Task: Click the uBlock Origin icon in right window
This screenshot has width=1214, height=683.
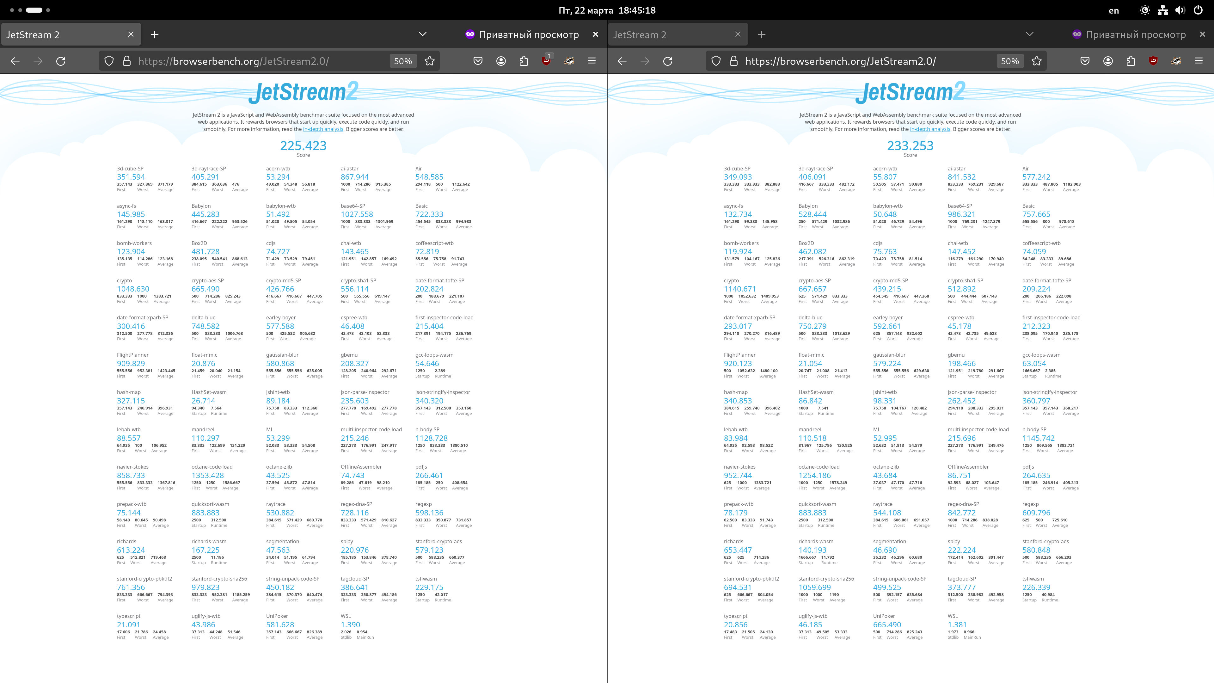Action: (x=1153, y=61)
